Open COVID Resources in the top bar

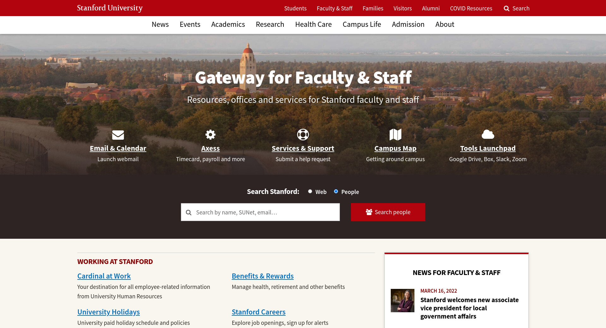point(471,8)
